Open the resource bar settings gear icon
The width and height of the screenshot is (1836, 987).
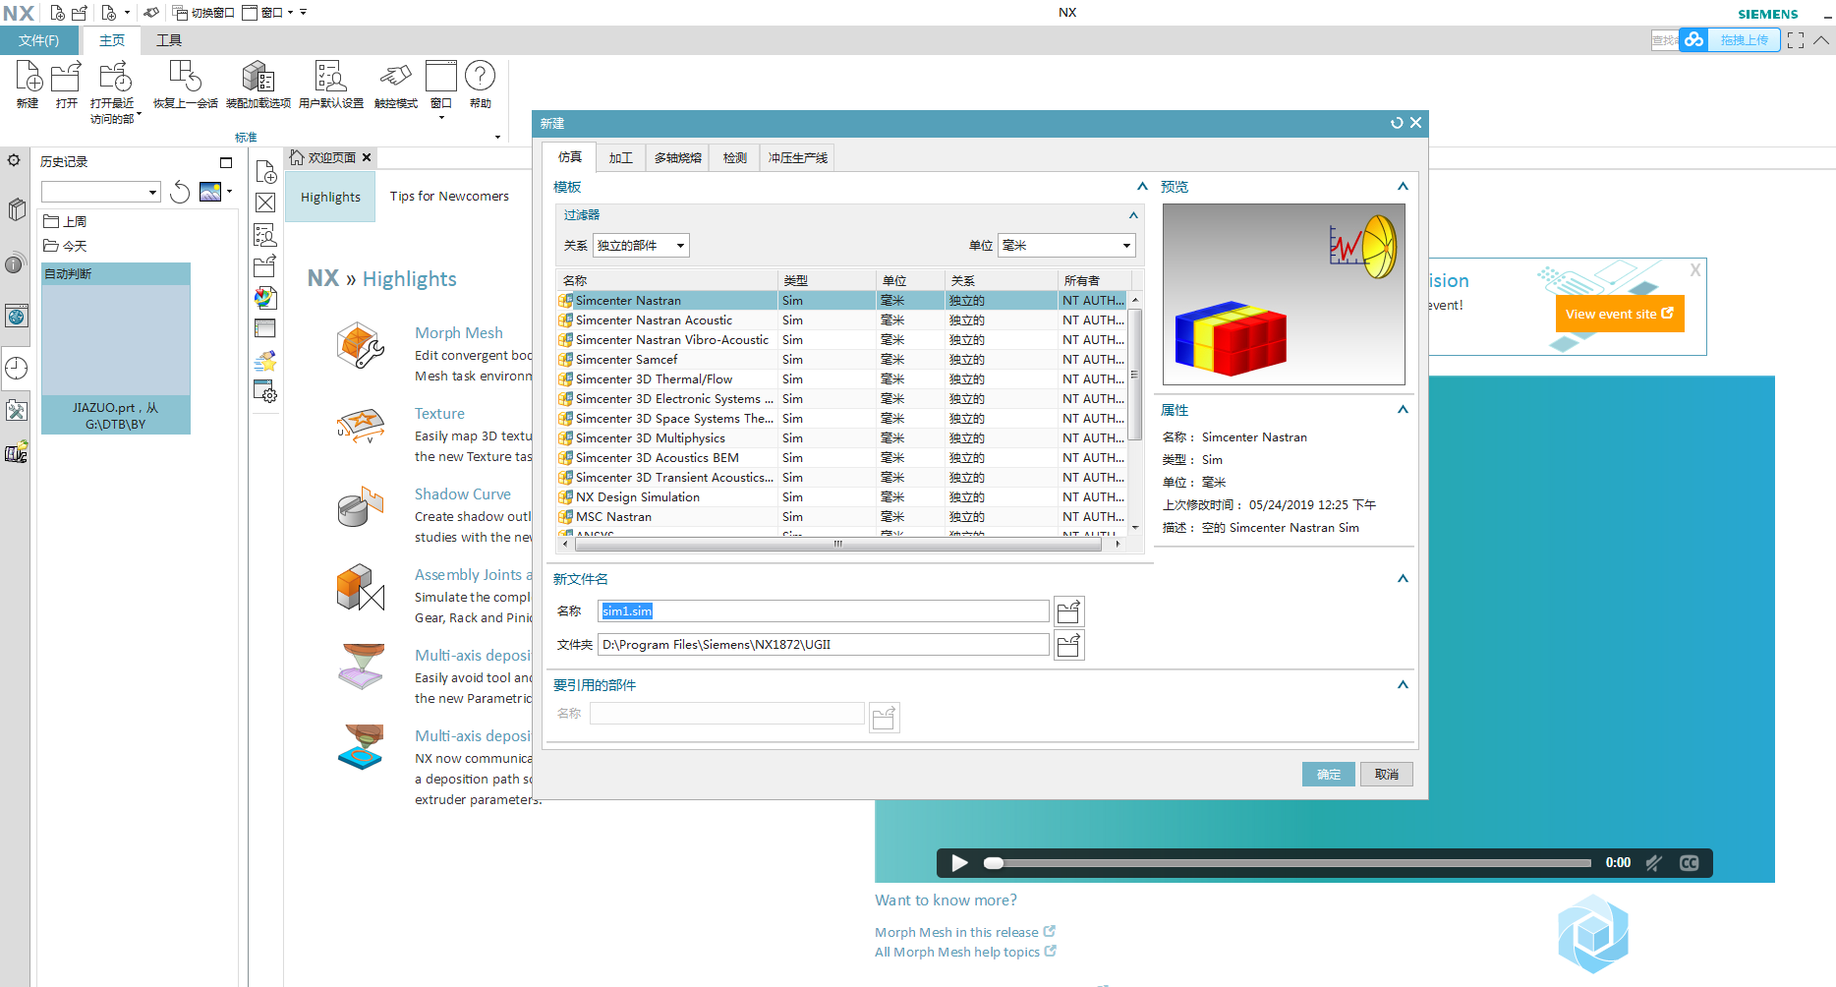(x=15, y=160)
